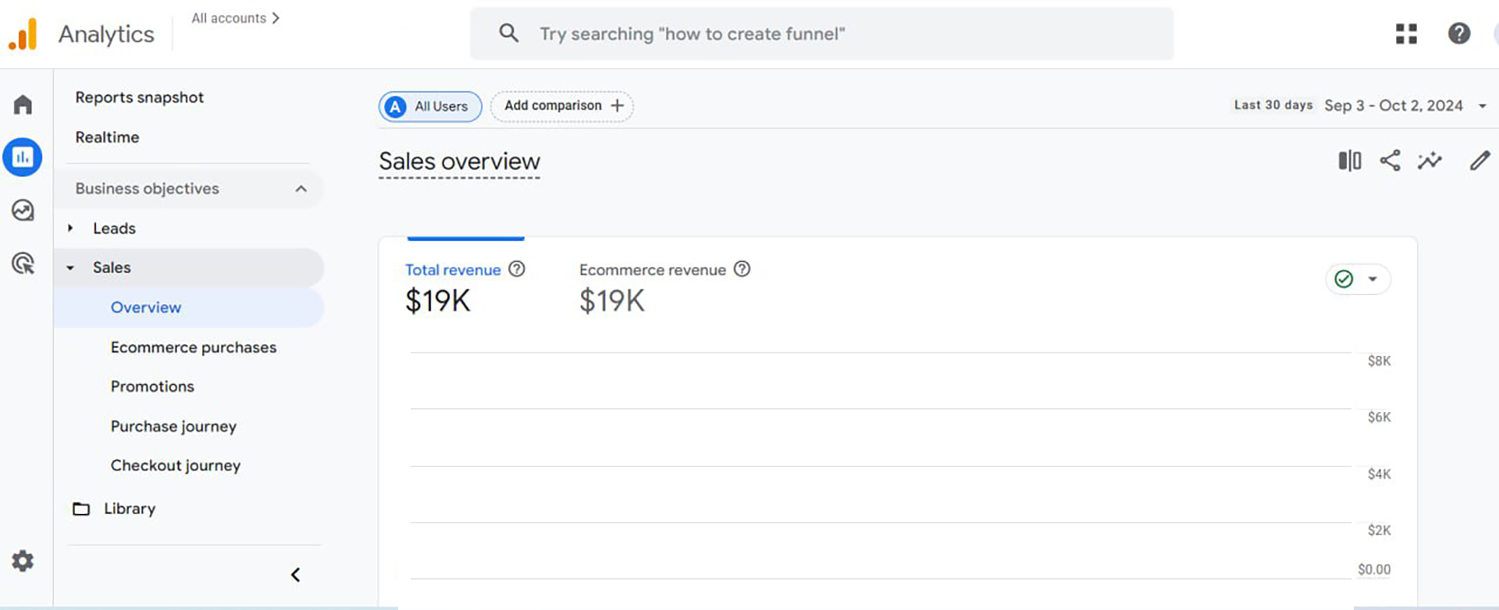The width and height of the screenshot is (1499, 610).
Task: Open the Home icon in sidebar
Action: 23,105
